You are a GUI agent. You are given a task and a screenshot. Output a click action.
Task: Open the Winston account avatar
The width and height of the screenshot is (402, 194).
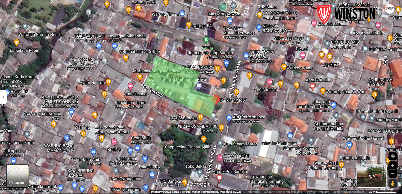(389, 9)
